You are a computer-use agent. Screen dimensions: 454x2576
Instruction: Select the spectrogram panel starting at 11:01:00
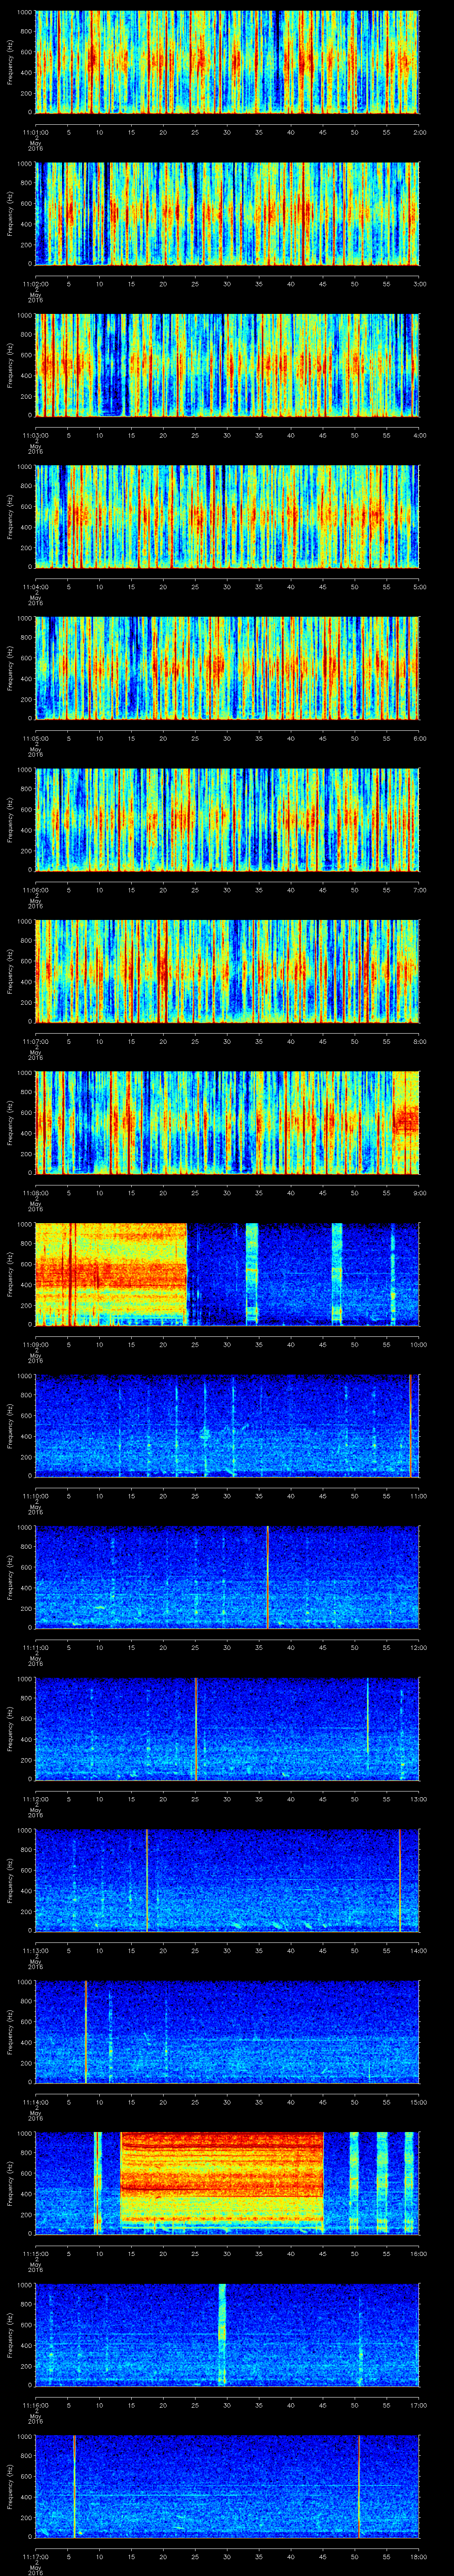pyautogui.click(x=227, y=62)
